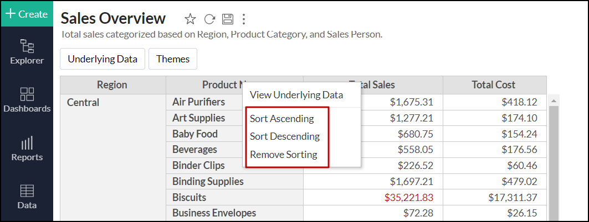Open the Explorer sidebar icon

coord(27,52)
